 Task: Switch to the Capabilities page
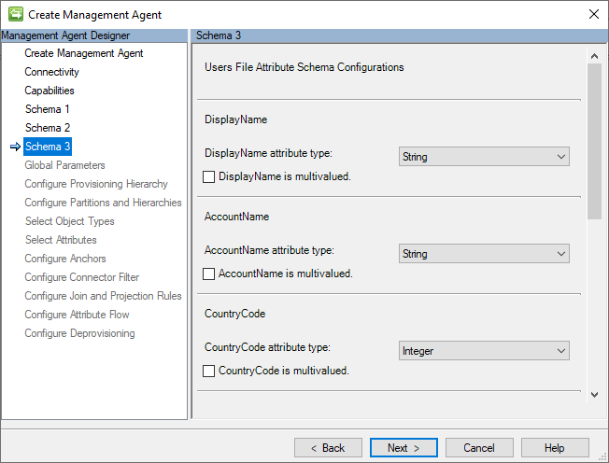point(50,91)
